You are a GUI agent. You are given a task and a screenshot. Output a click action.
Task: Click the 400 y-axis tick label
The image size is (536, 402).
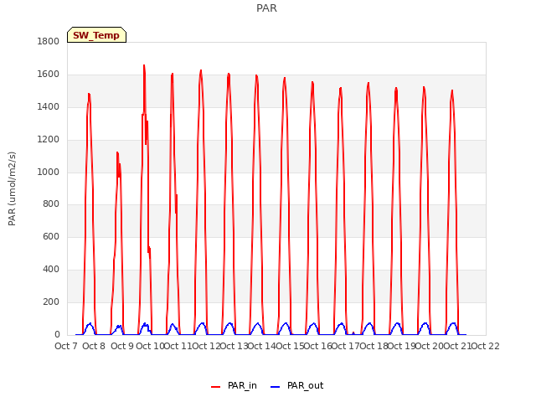[51, 270]
